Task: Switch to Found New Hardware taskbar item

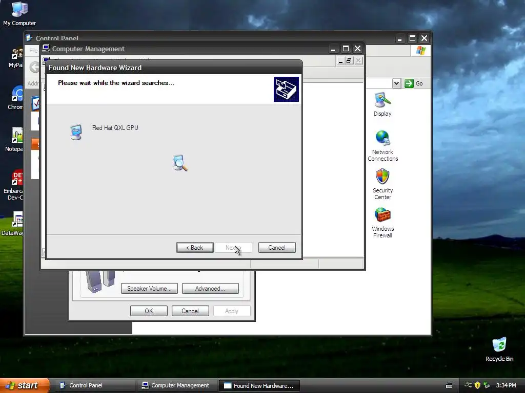Action: (259, 386)
